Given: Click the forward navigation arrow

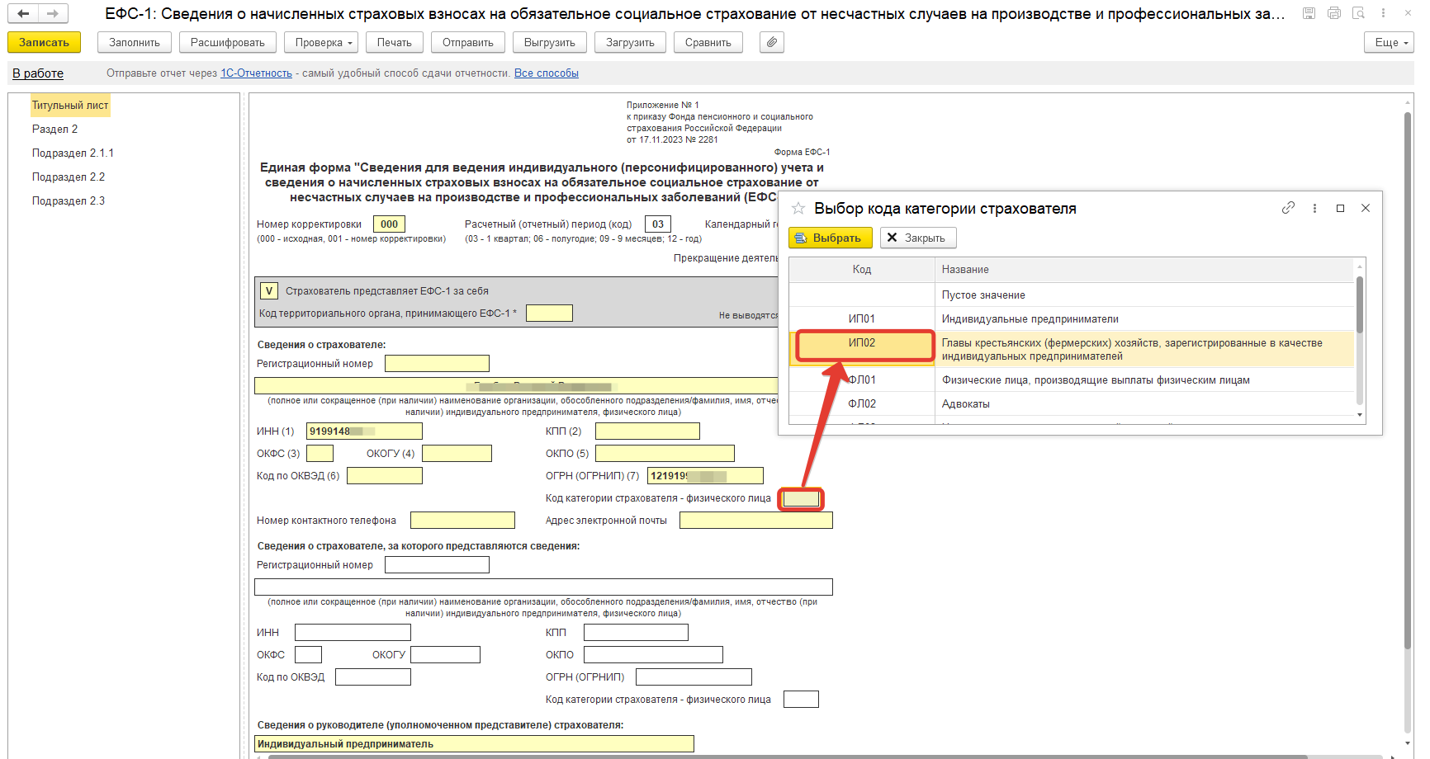Looking at the screenshot, I should tap(53, 13).
